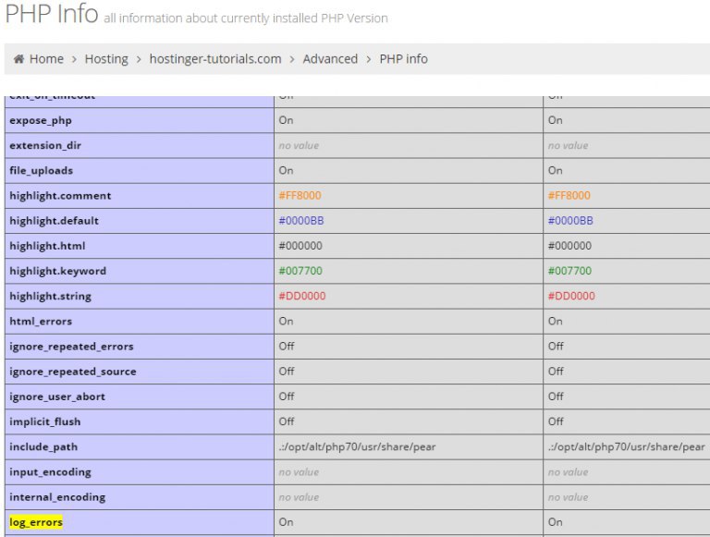The height and width of the screenshot is (537, 710).
Task: Go to the Hosting breadcrumb link
Action: 106,59
